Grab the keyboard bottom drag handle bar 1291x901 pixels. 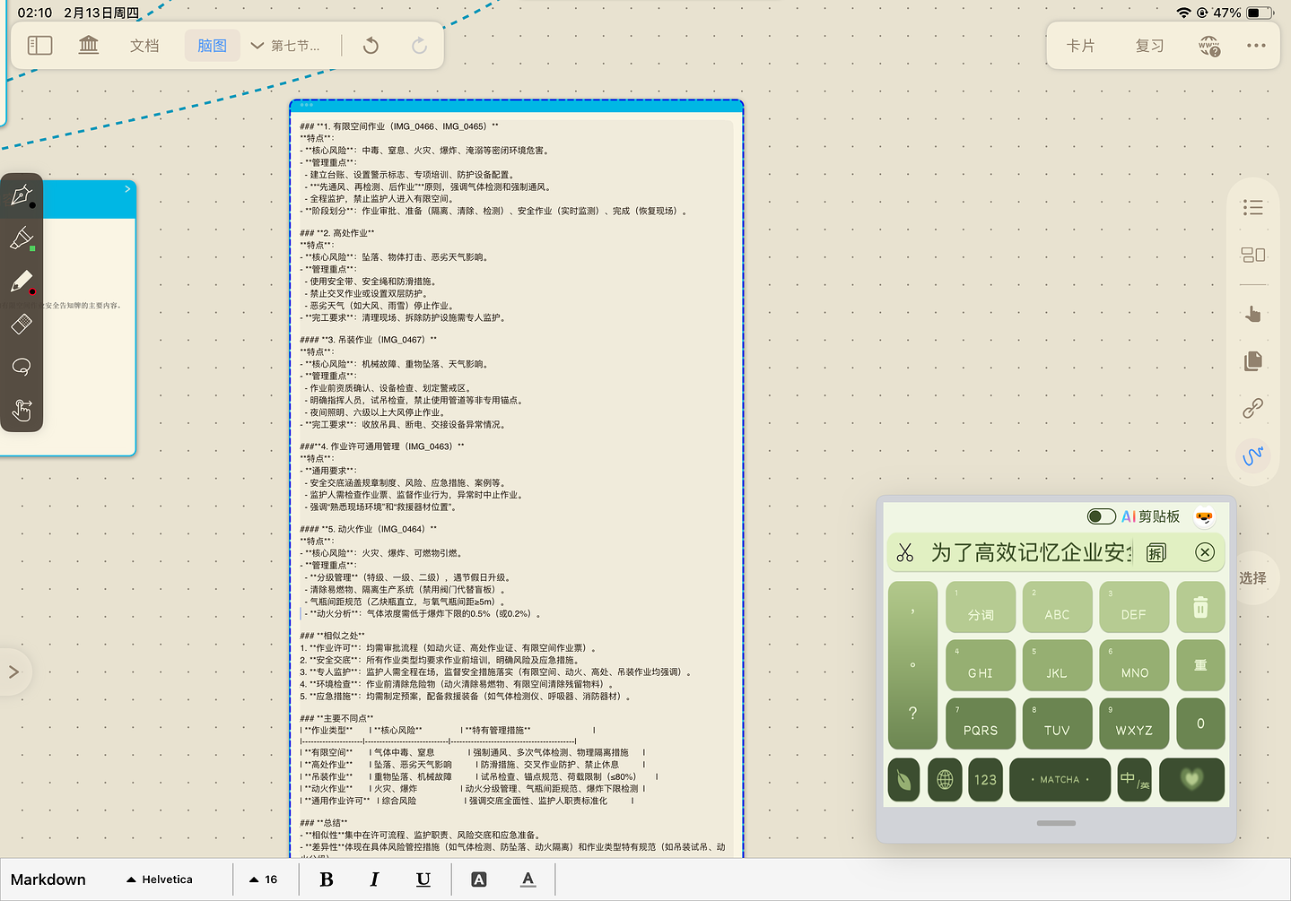click(x=1056, y=823)
